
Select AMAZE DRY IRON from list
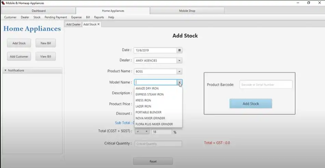click(147, 89)
